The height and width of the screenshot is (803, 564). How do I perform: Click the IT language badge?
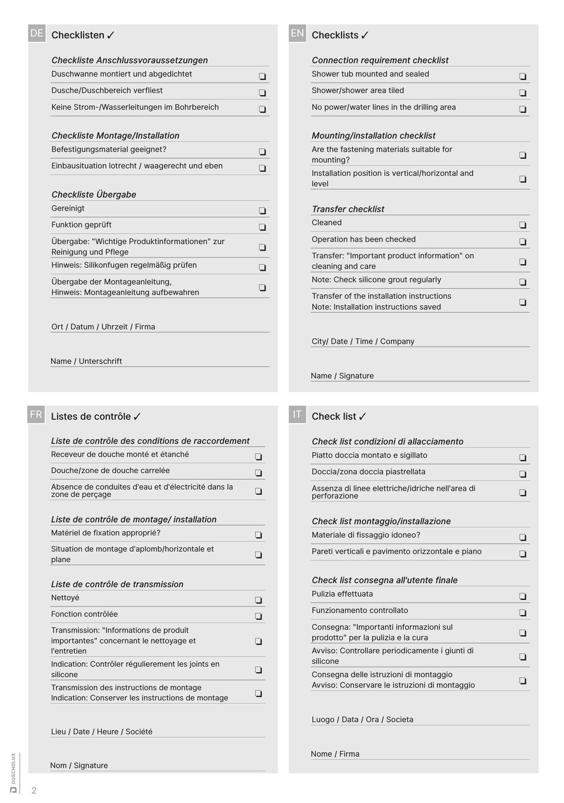297,414
